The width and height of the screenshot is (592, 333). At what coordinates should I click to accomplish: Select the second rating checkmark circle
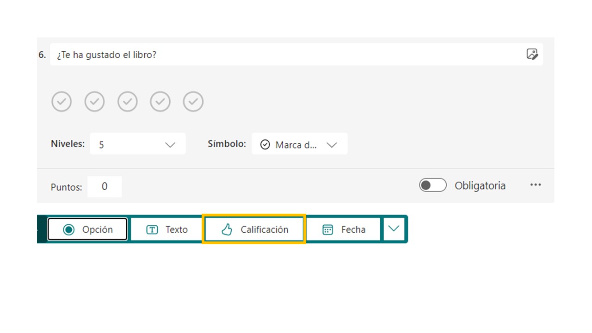(94, 102)
